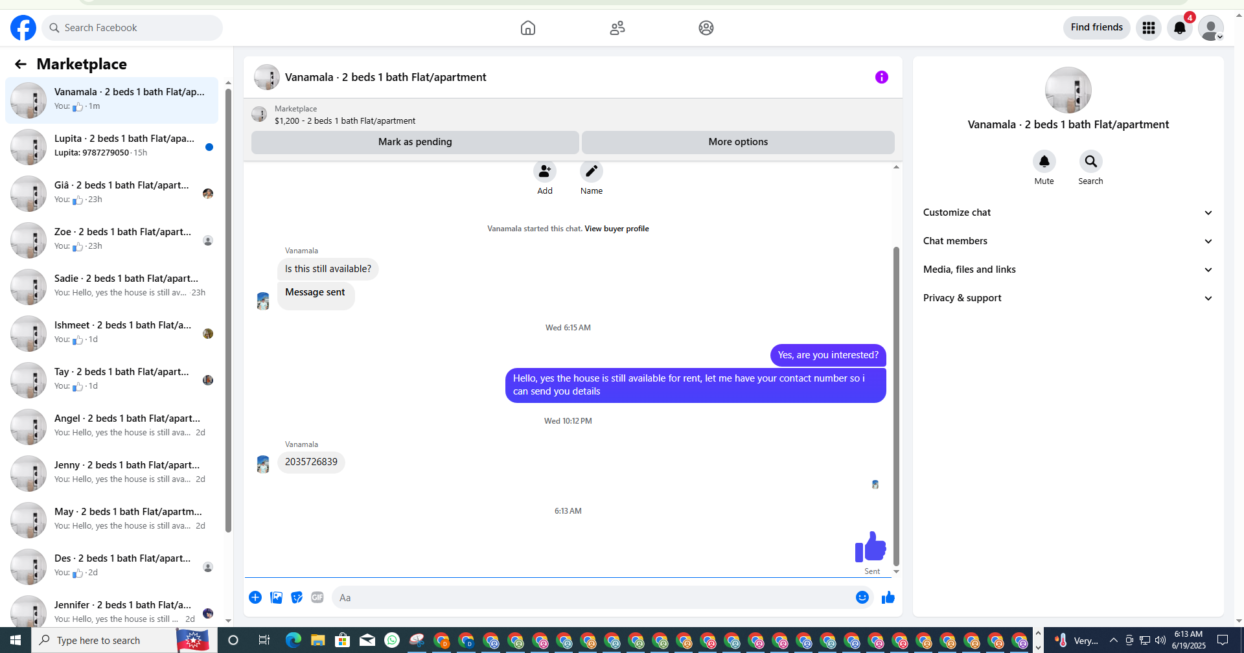Open the May conversation

click(111, 520)
